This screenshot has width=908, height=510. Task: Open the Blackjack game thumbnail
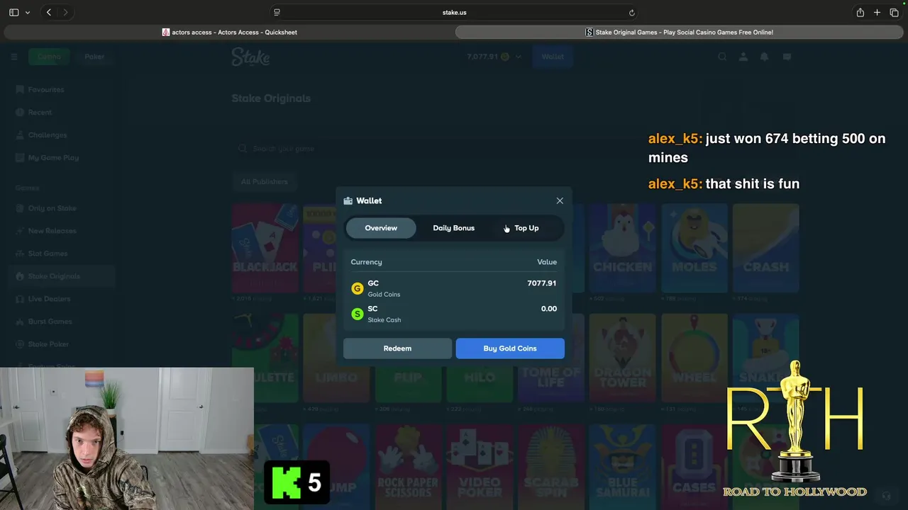(x=265, y=249)
